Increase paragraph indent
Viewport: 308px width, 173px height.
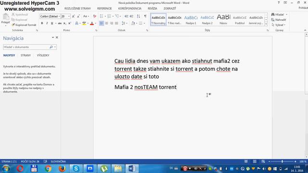click(x=131, y=16)
